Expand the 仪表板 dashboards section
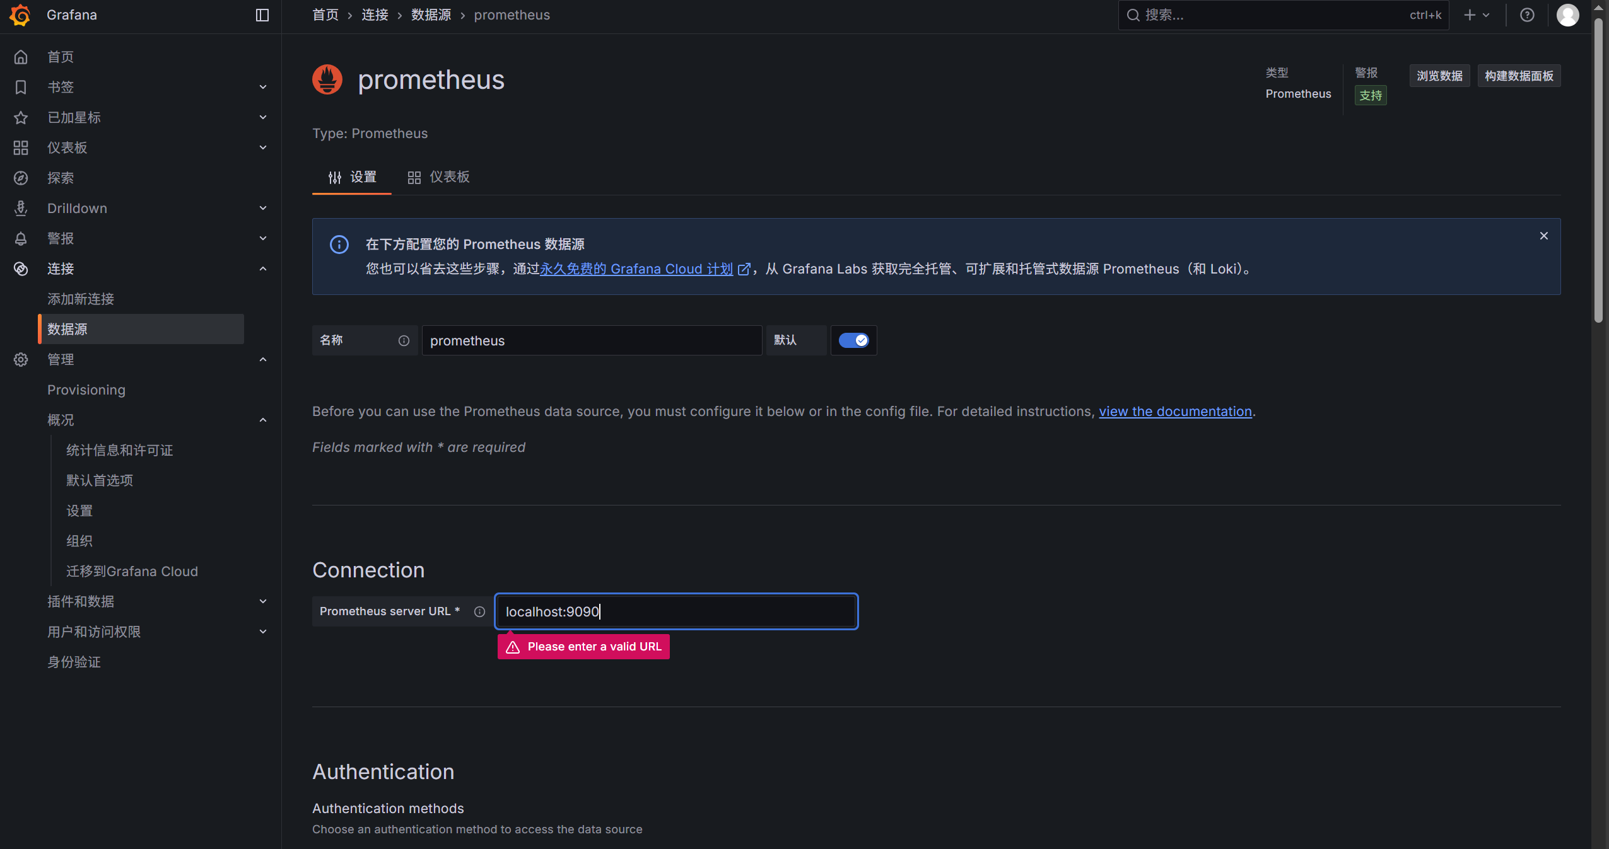Image resolution: width=1609 pixels, height=849 pixels. point(263,147)
